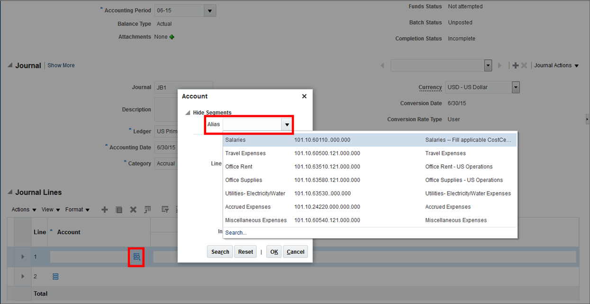This screenshot has width=590, height=304.
Task: Click the freeze column icon in Journal Lines toolbar
Action: (x=147, y=209)
